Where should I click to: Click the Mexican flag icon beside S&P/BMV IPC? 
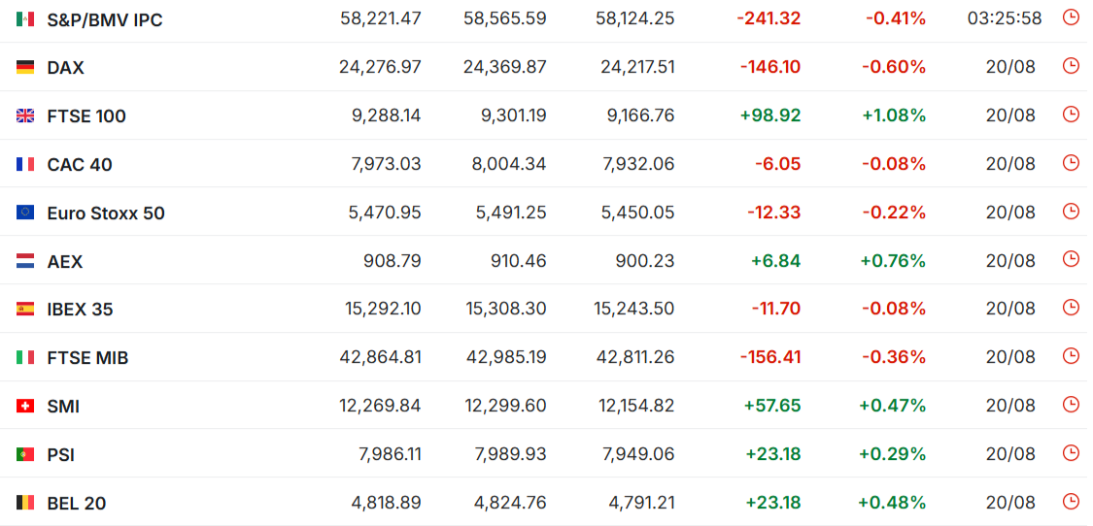coord(25,19)
